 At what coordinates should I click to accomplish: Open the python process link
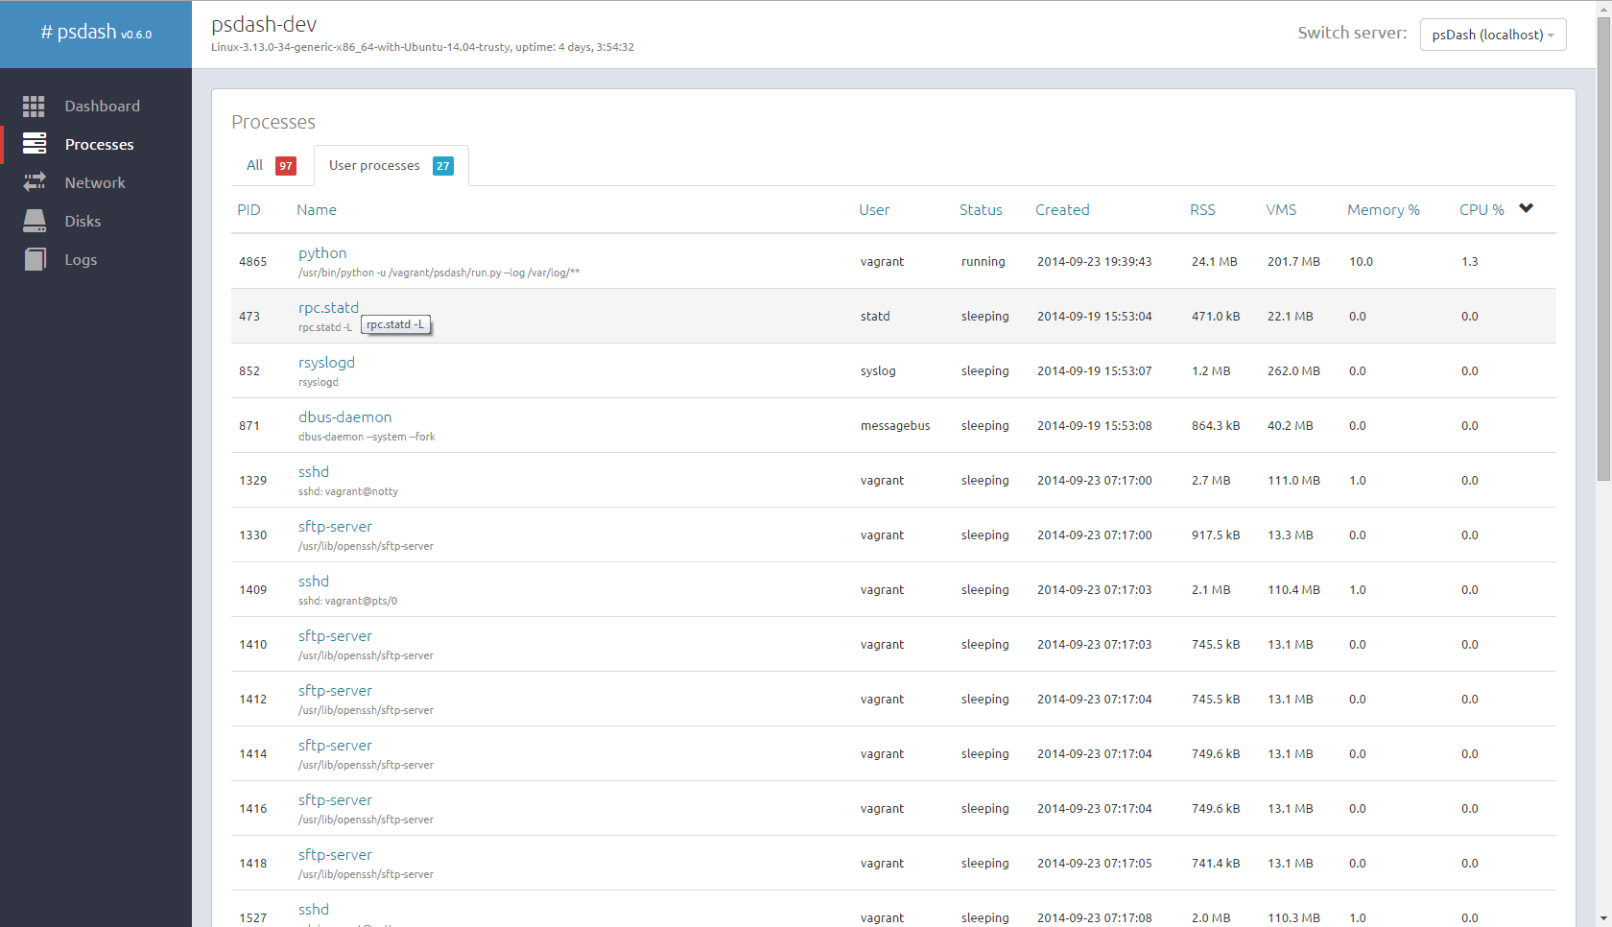click(322, 253)
